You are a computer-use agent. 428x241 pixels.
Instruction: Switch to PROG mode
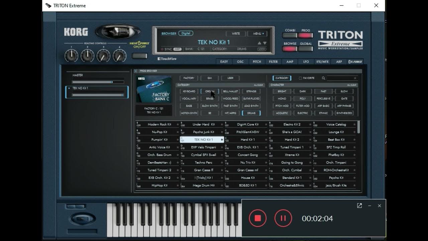(x=305, y=35)
